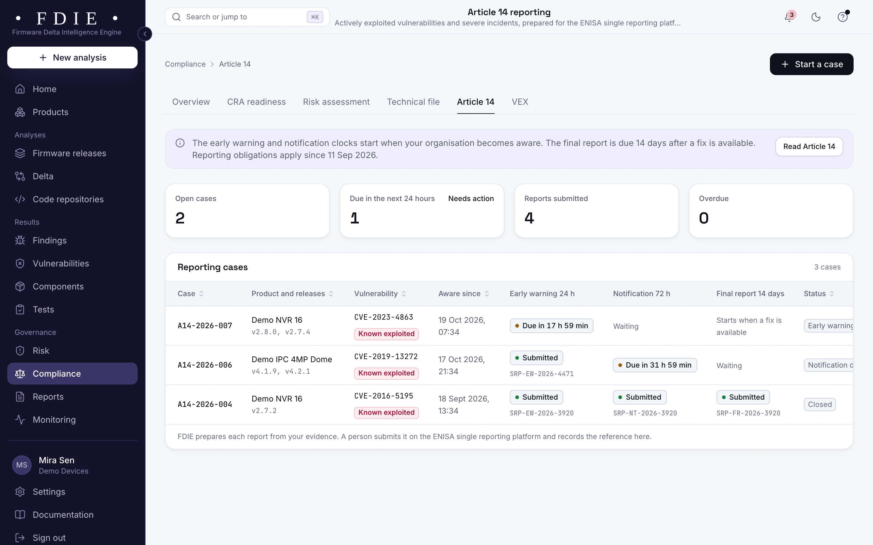Click the Compliance breadcrumb link
The width and height of the screenshot is (873, 545).
coord(185,64)
